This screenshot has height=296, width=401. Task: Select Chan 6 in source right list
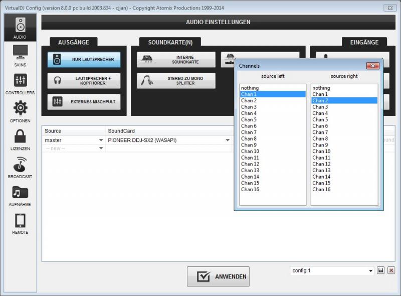click(344, 126)
